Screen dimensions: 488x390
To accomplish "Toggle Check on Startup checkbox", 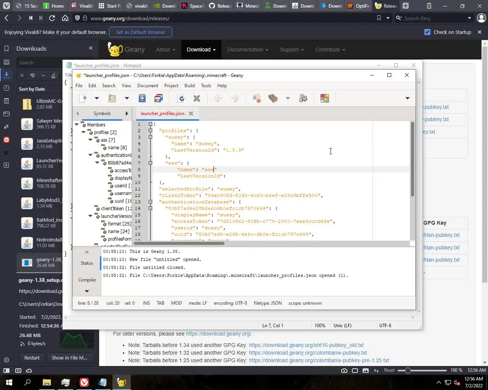I will [x=427, y=32].
